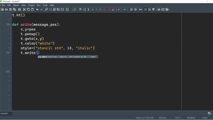Click the Find Next icon
The width and height of the screenshot is (213, 120).
pos(50,10)
